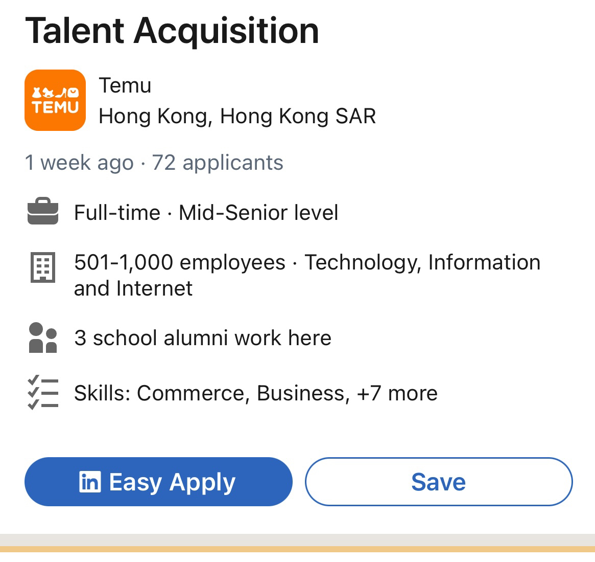
Task: Click the Temu company logo
Action: point(55,100)
